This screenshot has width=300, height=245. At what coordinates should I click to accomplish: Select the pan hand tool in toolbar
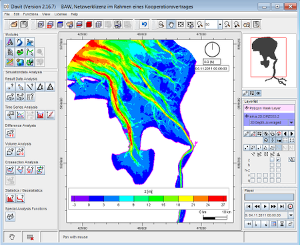(x=171, y=25)
